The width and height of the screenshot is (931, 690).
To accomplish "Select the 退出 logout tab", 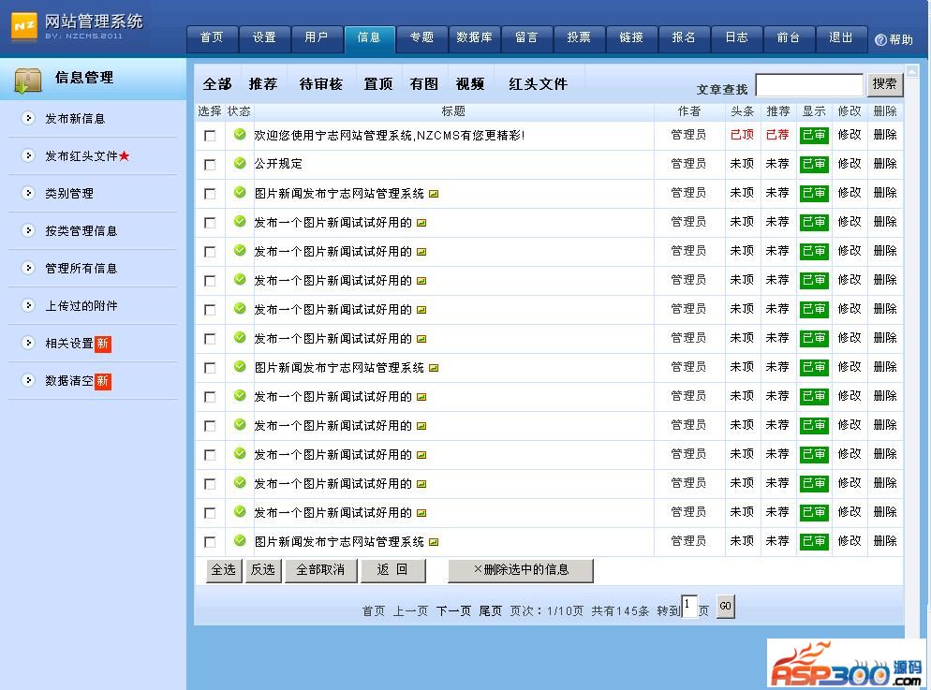I will pos(841,38).
